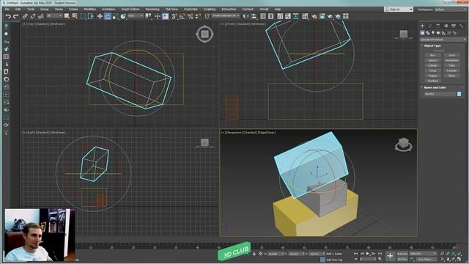This screenshot has width=469, height=264.
Task: Activate the Select and Scale tool
Action: pos(116,16)
